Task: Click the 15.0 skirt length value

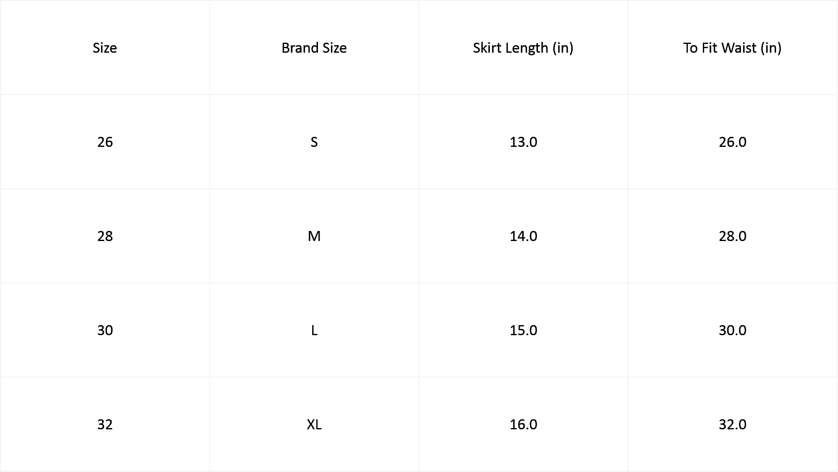Action: tap(523, 330)
